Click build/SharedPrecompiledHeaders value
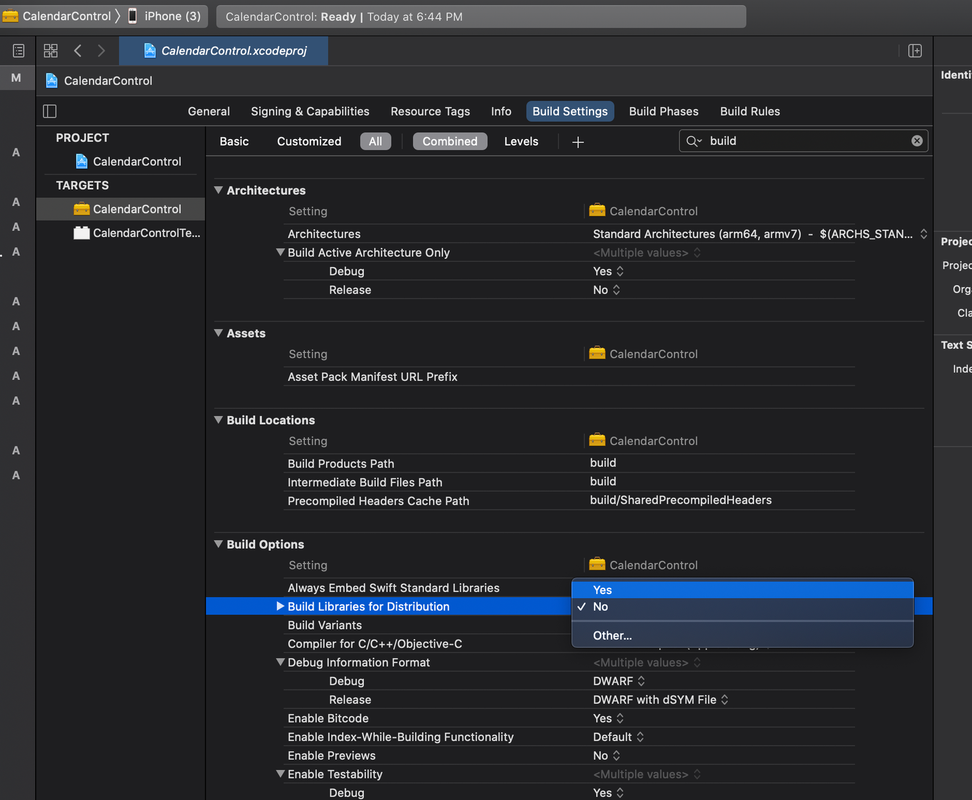This screenshot has width=972, height=800. (x=681, y=500)
